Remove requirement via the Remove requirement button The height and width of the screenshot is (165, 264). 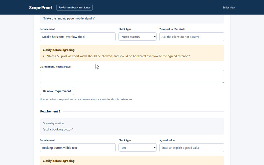click(57, 91)
